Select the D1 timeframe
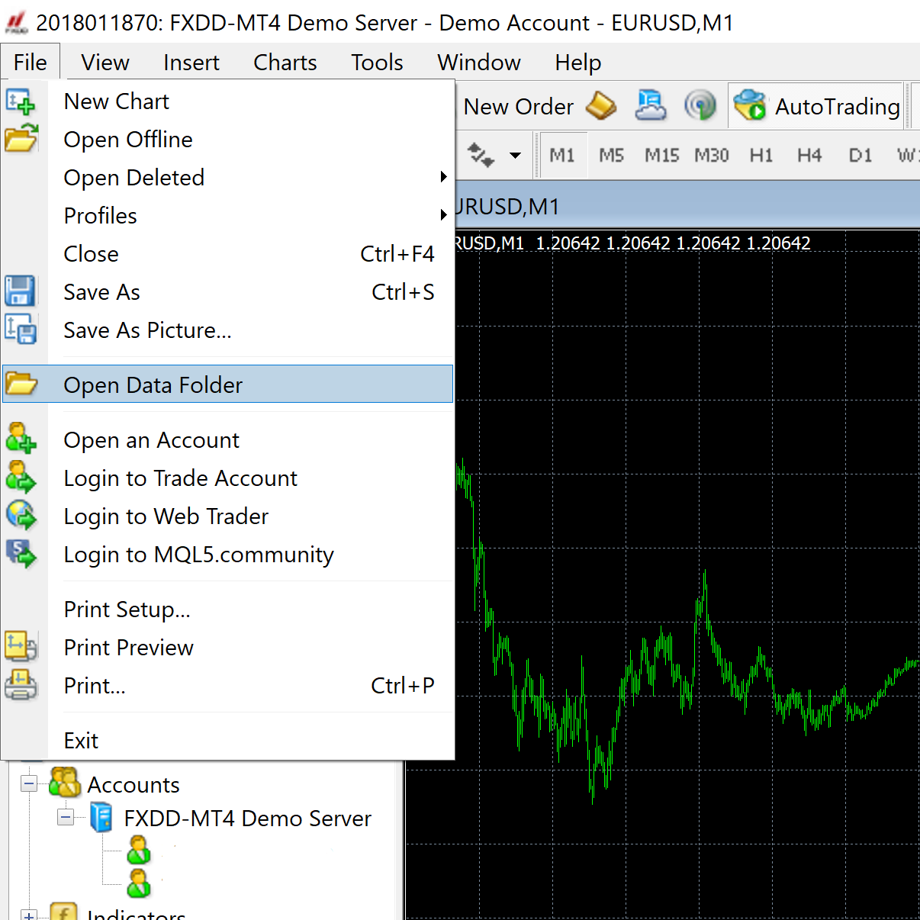This screenshot has height=920, width=920. pos(860,156)
